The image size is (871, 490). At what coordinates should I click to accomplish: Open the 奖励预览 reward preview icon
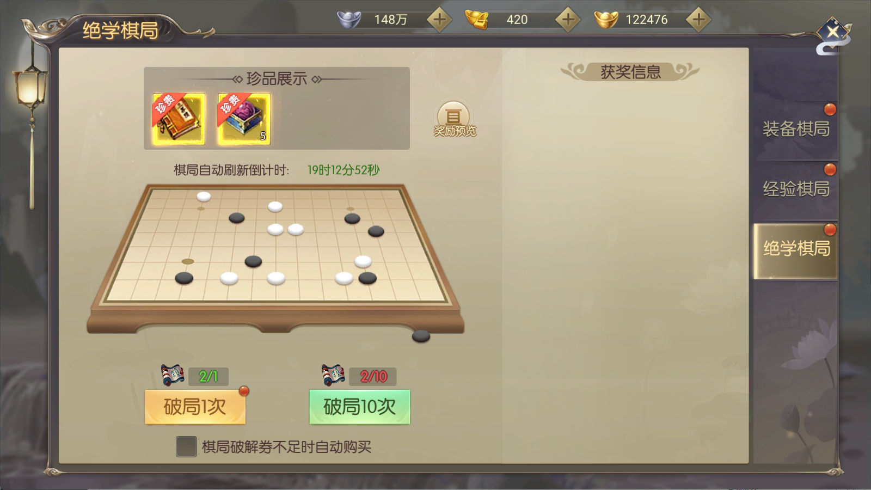[454, 119]
